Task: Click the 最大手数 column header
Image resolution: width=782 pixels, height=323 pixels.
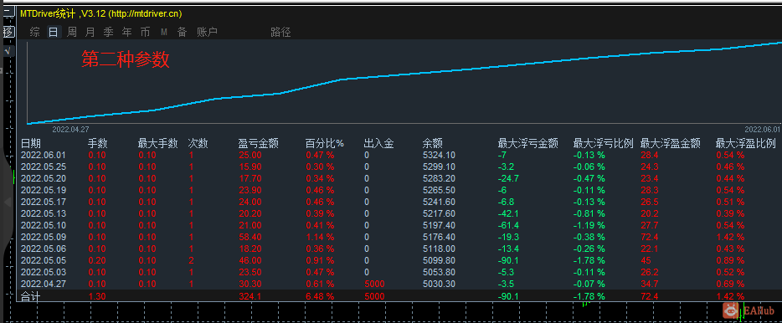Action: [x=158, y=144]
